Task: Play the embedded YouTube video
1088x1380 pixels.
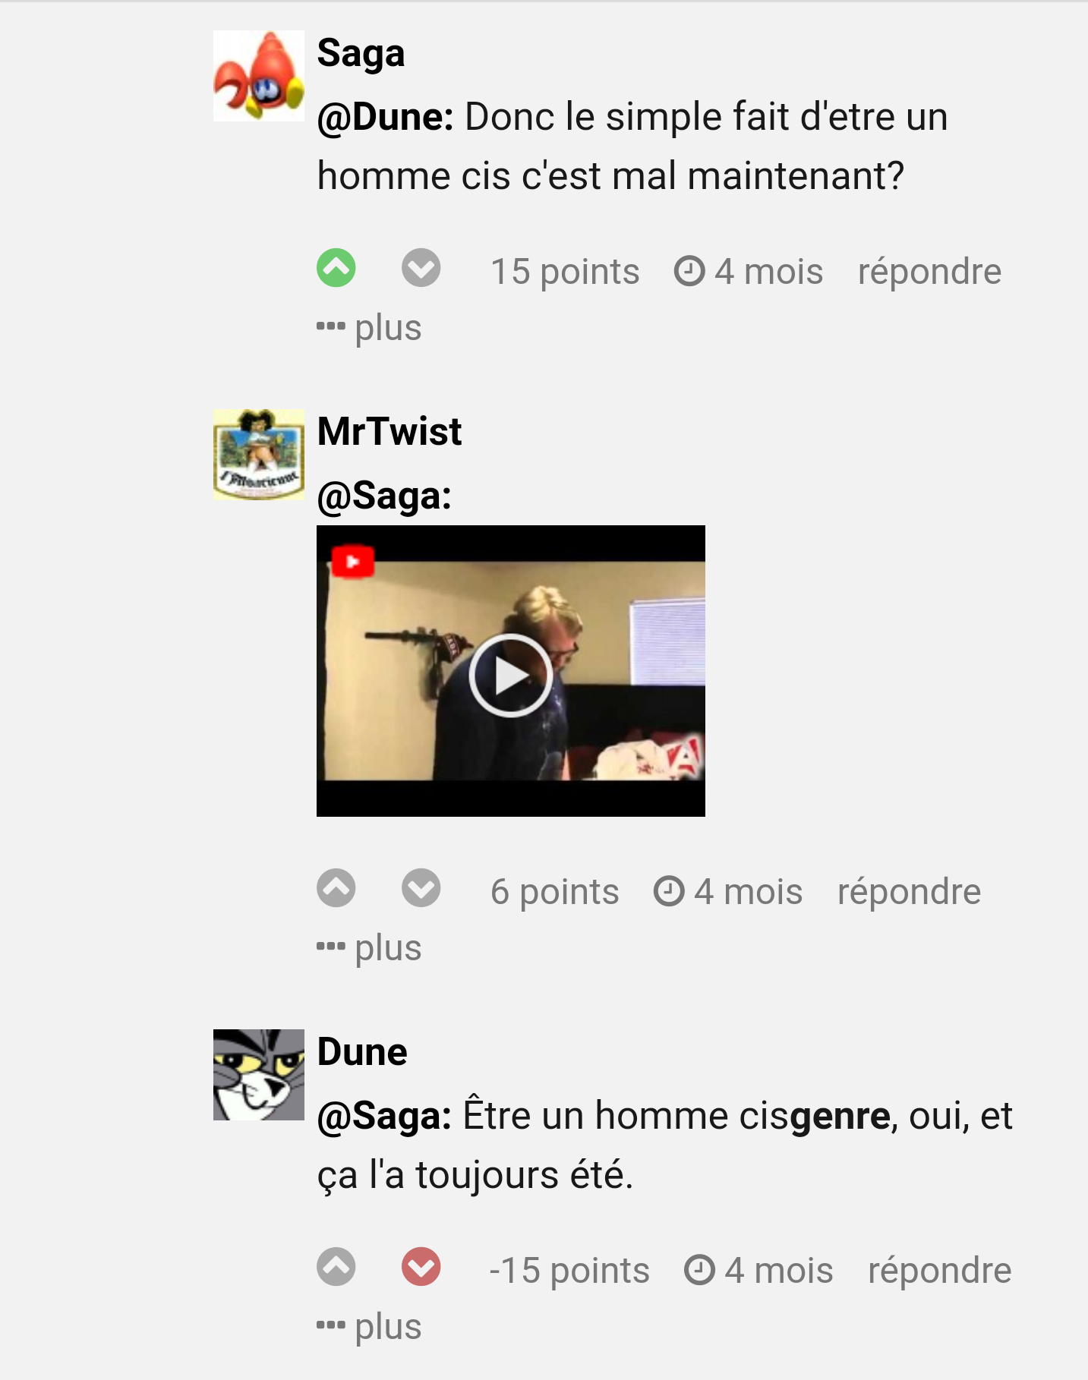Action: [510, 676]
